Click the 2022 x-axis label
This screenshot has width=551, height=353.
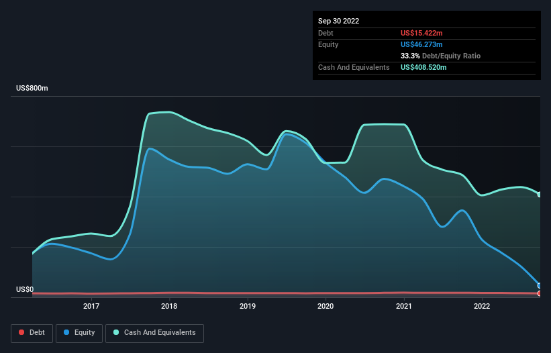coord(482,306)
